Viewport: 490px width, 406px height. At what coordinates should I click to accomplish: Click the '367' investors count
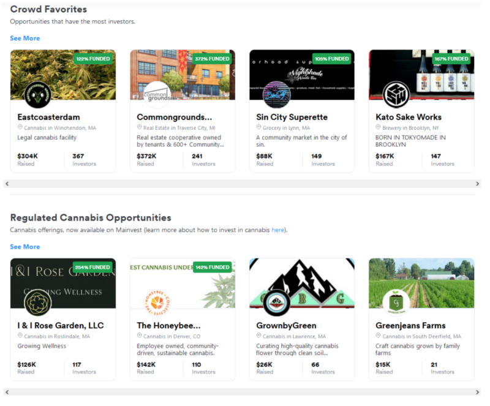tap(78, 156)
